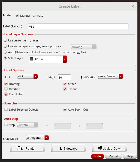Click the Label (Pattern) input field containing VSS
The height and width of the screenshot is (162, 140).
[x=78, y=27]
